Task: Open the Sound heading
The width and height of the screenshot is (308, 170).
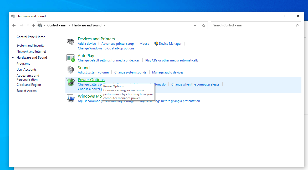Action: tap(84, 68)
